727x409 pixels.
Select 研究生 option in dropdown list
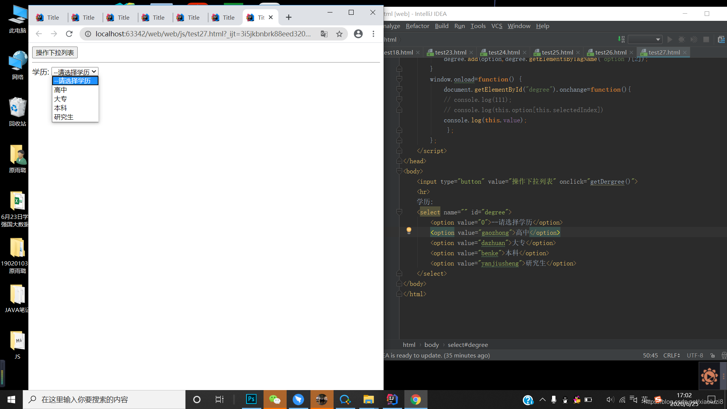(x=75, y=117)
